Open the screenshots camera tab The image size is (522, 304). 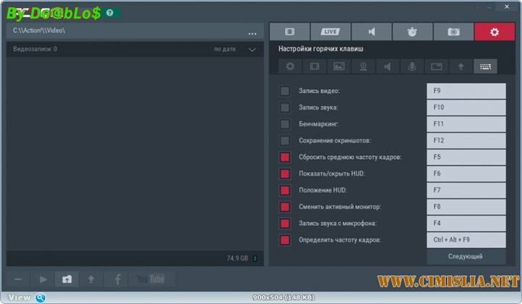(453, 32)
